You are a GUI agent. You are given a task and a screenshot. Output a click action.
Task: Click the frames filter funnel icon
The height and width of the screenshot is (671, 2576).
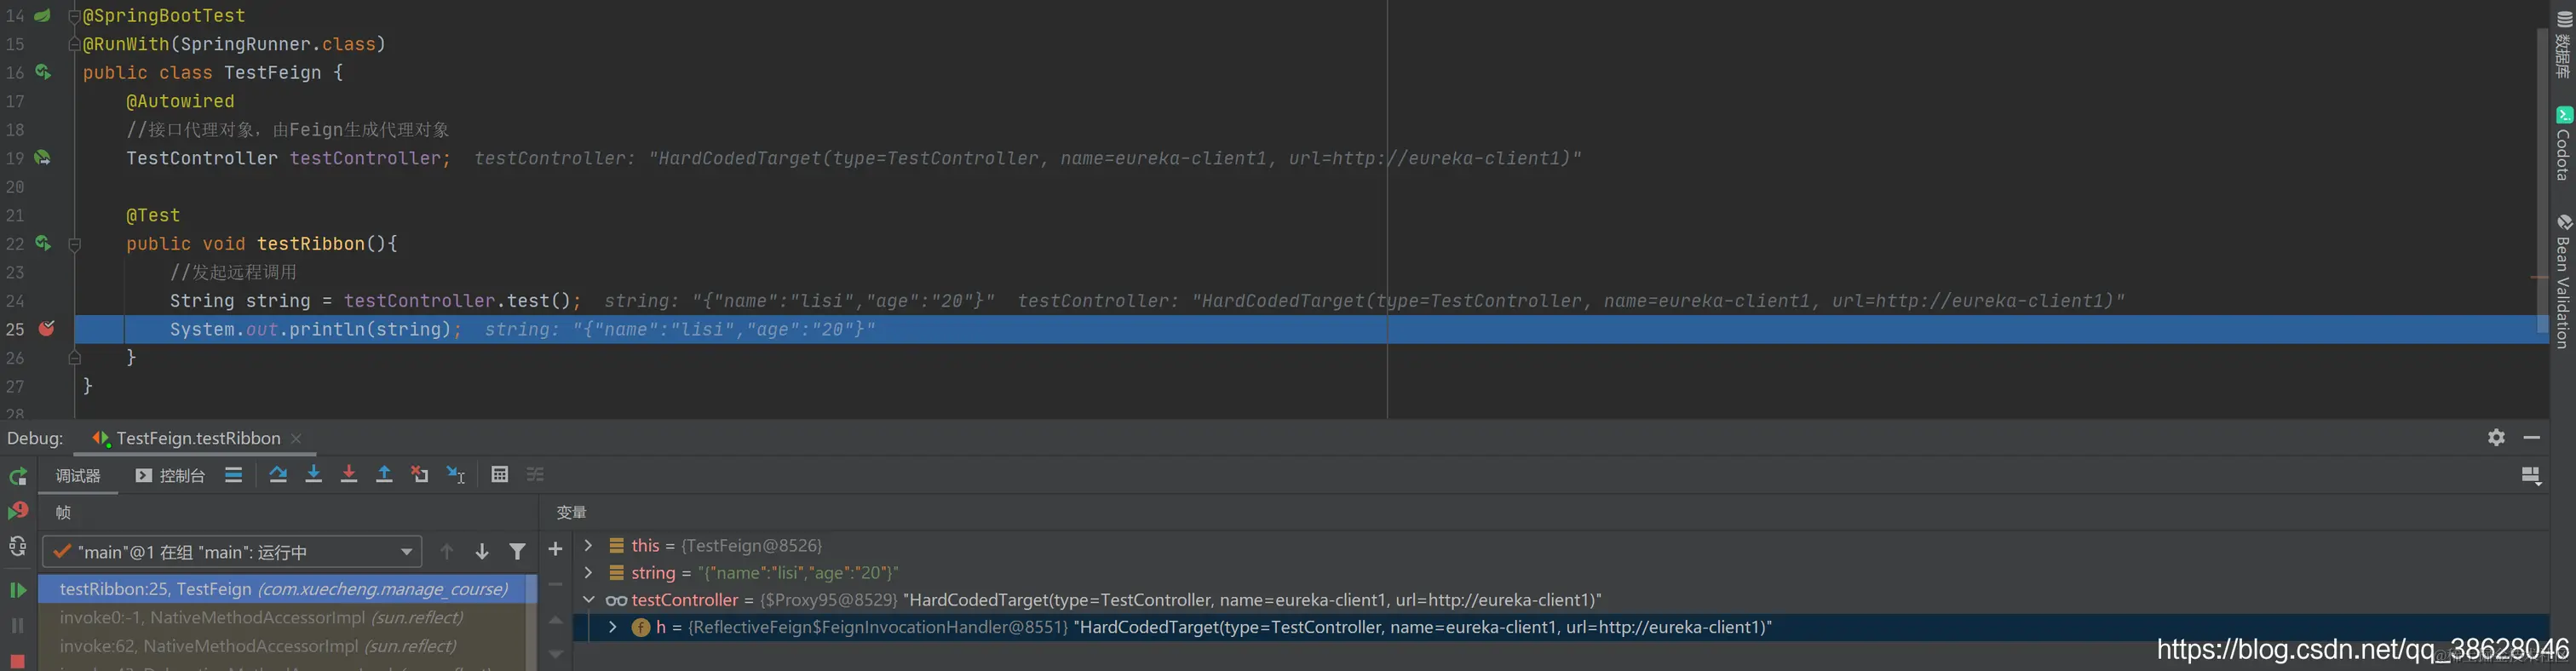517,552
